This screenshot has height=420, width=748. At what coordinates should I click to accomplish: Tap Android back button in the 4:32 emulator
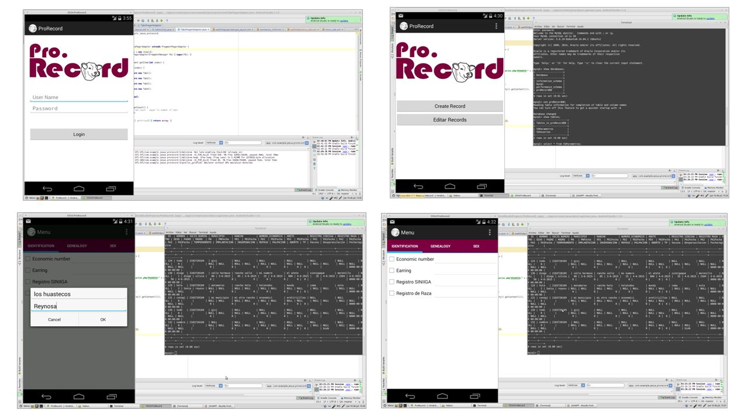[410, 396]
